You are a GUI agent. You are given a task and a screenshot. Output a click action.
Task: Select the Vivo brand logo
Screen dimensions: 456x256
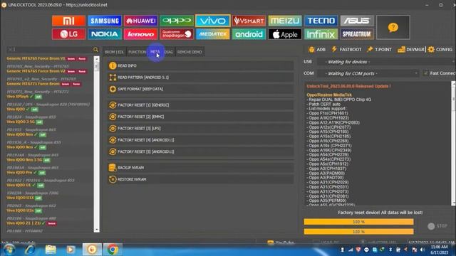tap(213, 21)
